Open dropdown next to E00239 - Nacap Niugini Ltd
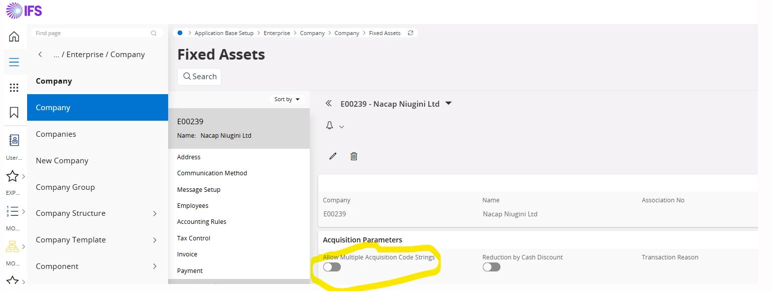Image resolution: width=773 pixels, height=291 pixels. pyautogui.click(x=449, y=104)
